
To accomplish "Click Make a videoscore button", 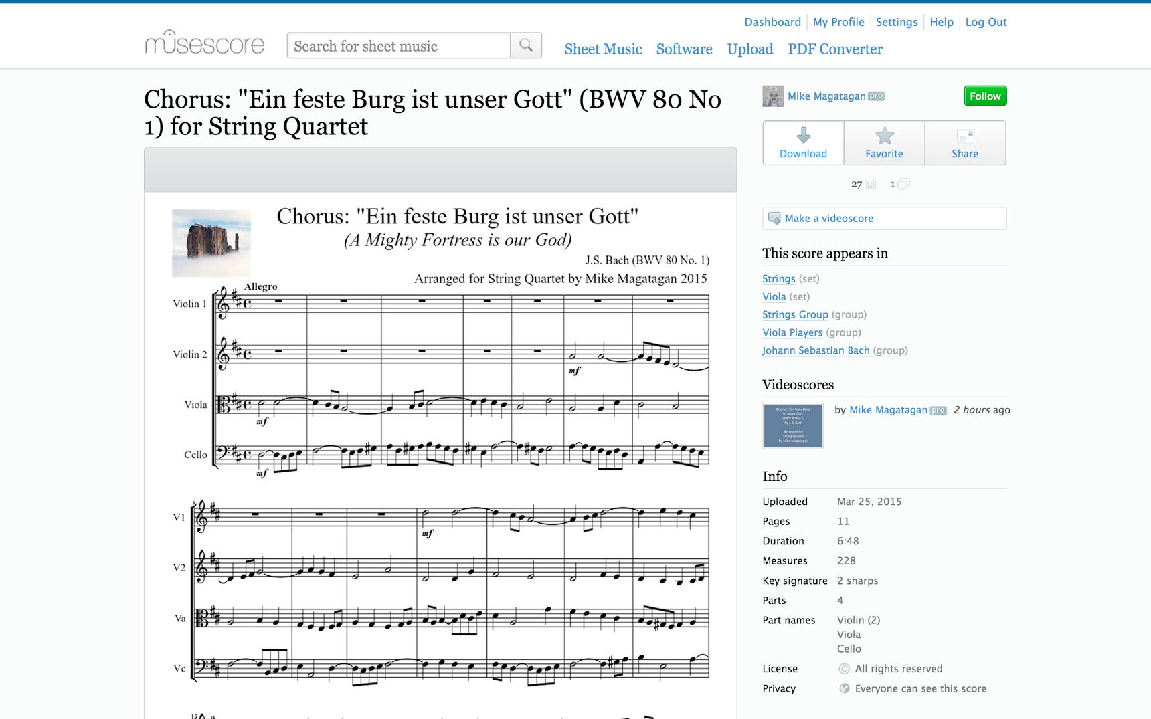I will click(x=885, y=218).
